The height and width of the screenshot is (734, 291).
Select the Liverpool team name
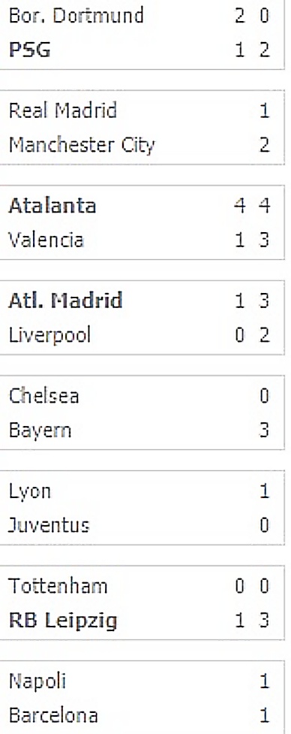coord(49,335)
